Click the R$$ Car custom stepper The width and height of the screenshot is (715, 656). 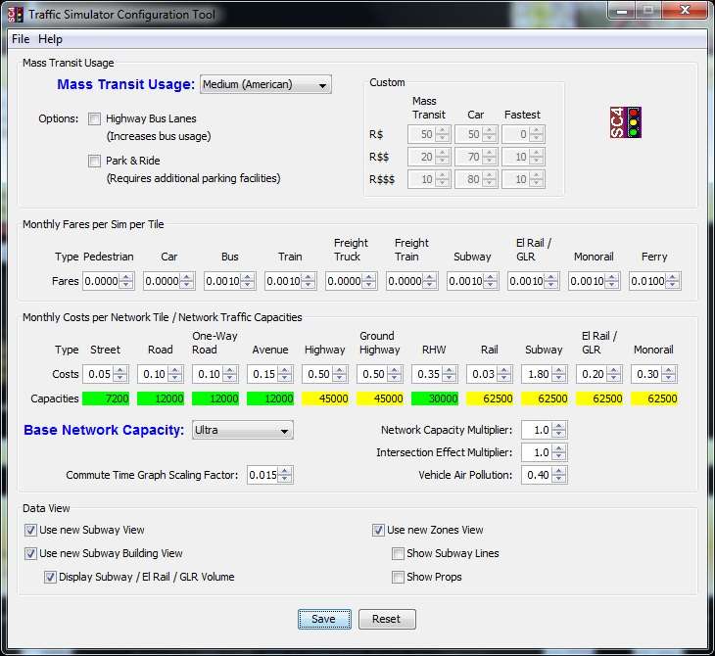coord(490,157)
